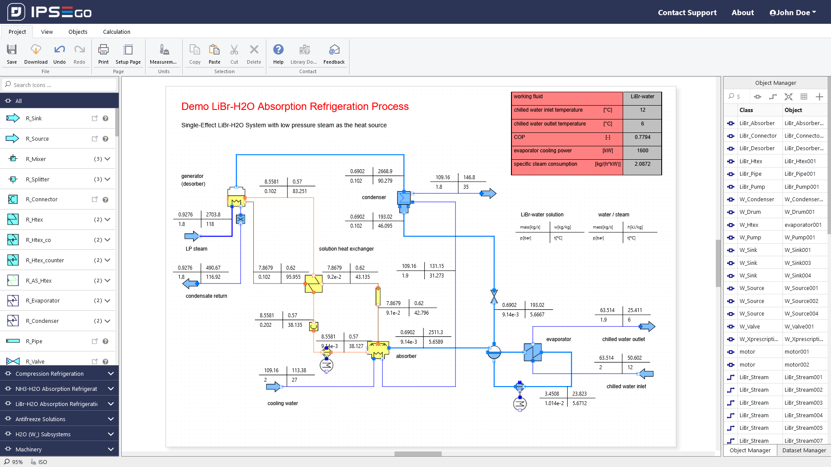Click the export icon next to R_Source
Image resolution: width=831 pixels, height=467 pixels.
(x=94, y=139)
